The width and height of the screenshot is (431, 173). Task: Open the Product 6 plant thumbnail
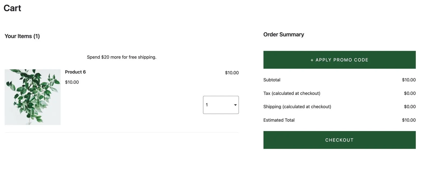point(33,97)
